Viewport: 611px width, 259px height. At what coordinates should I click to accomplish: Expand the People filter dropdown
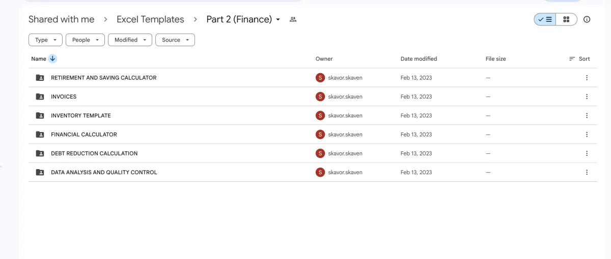point(85,40)
